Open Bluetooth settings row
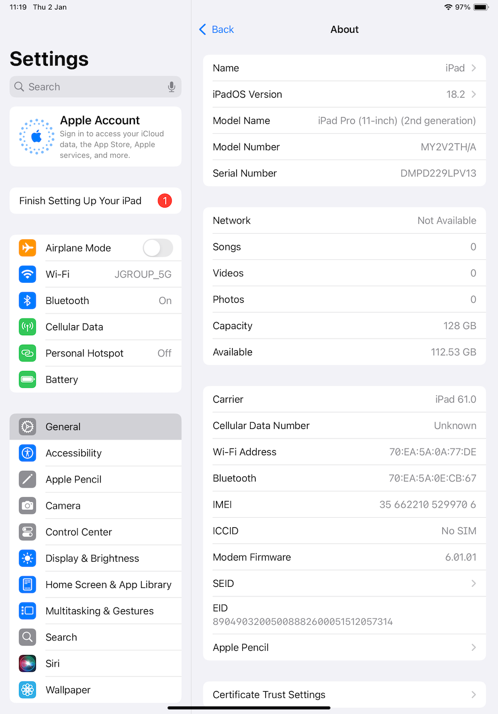498x714 pixels. point(95,300)
